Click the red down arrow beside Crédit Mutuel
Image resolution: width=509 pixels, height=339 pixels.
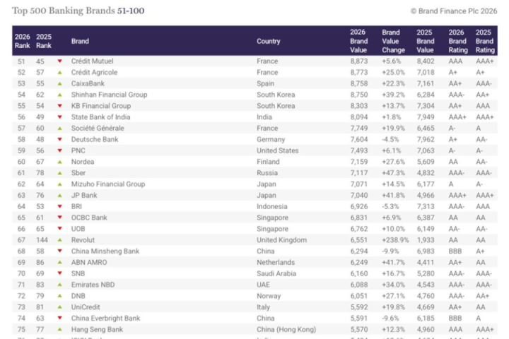coord(59,61)
